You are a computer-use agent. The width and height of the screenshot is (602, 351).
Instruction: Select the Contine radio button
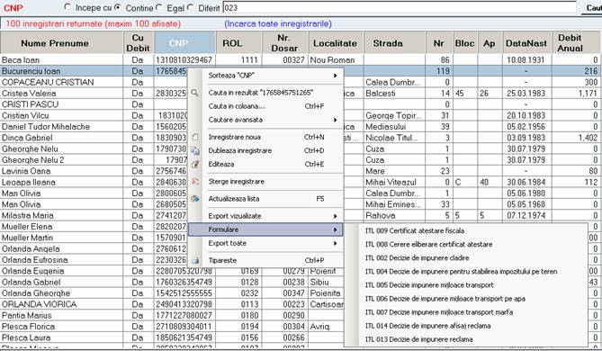tap(118, 7)
